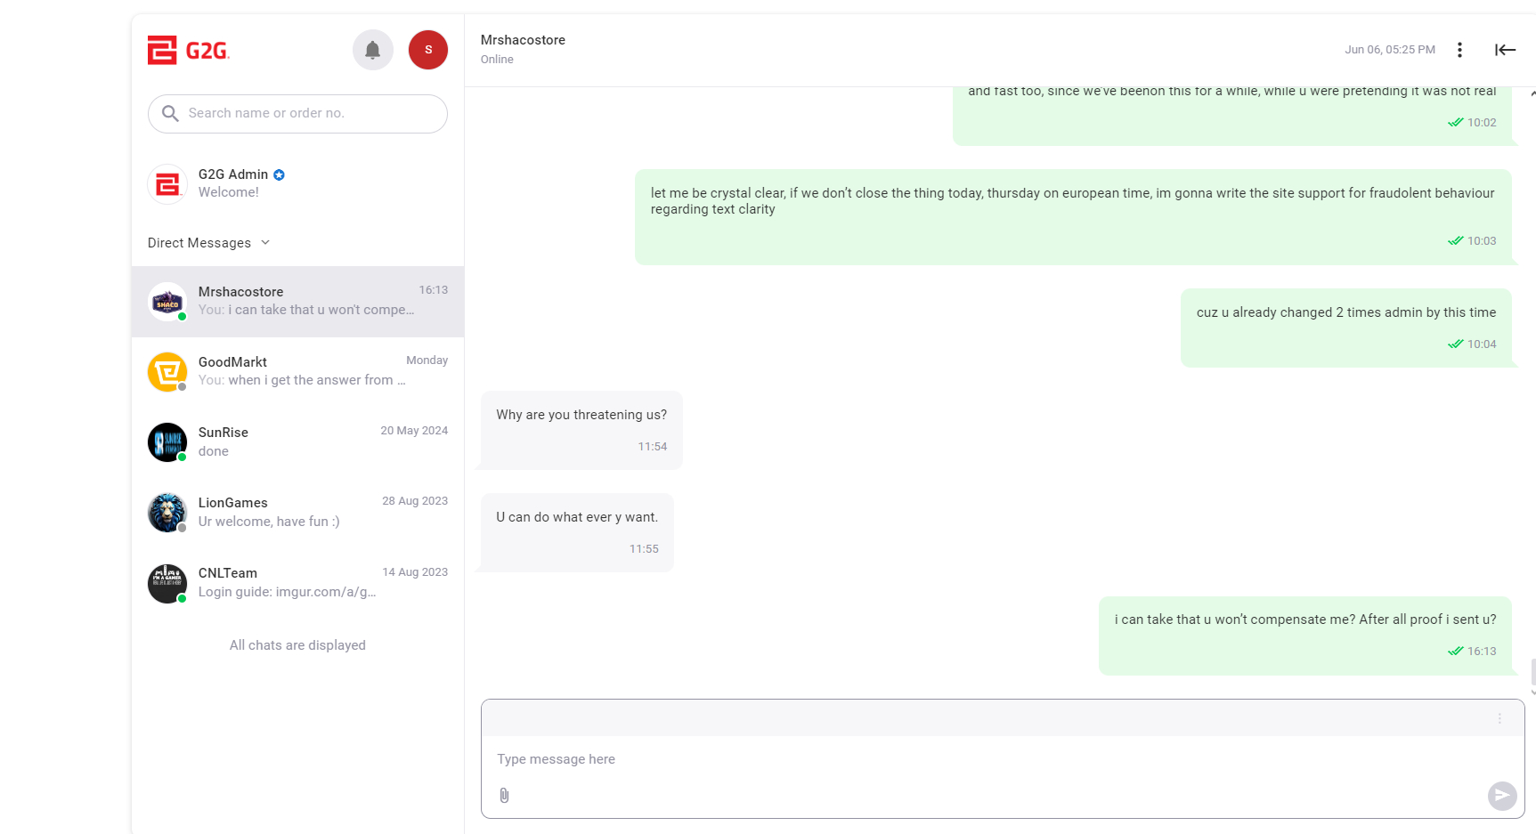Open the LionGames conversation
The height and width of the screenshot is (834, 1536).
297,512
